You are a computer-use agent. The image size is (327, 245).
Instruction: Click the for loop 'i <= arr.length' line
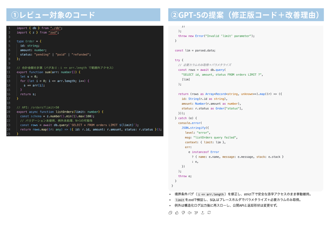[x=55, y=81]
